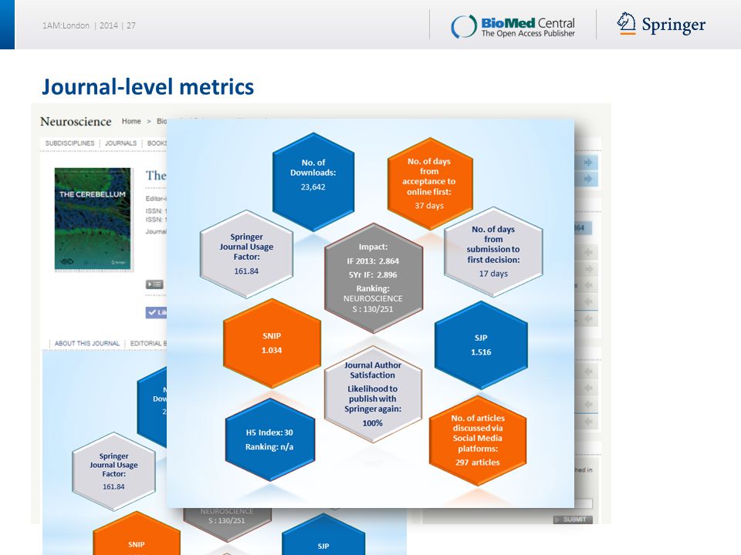Select the H5 Index: 30 hexagon
Image resolution: width=741 pixels, height=555 pixels.
click(269, 440)
